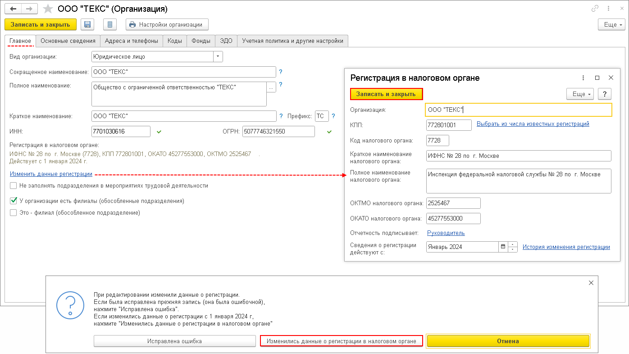Open the list icon next to the save button
The height and width of the screenshot is (354, 629).
[x=110, y=24]
